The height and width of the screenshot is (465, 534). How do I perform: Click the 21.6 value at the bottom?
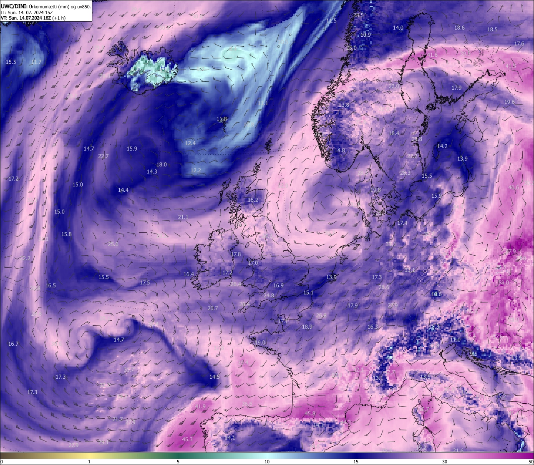pos(458,450)
